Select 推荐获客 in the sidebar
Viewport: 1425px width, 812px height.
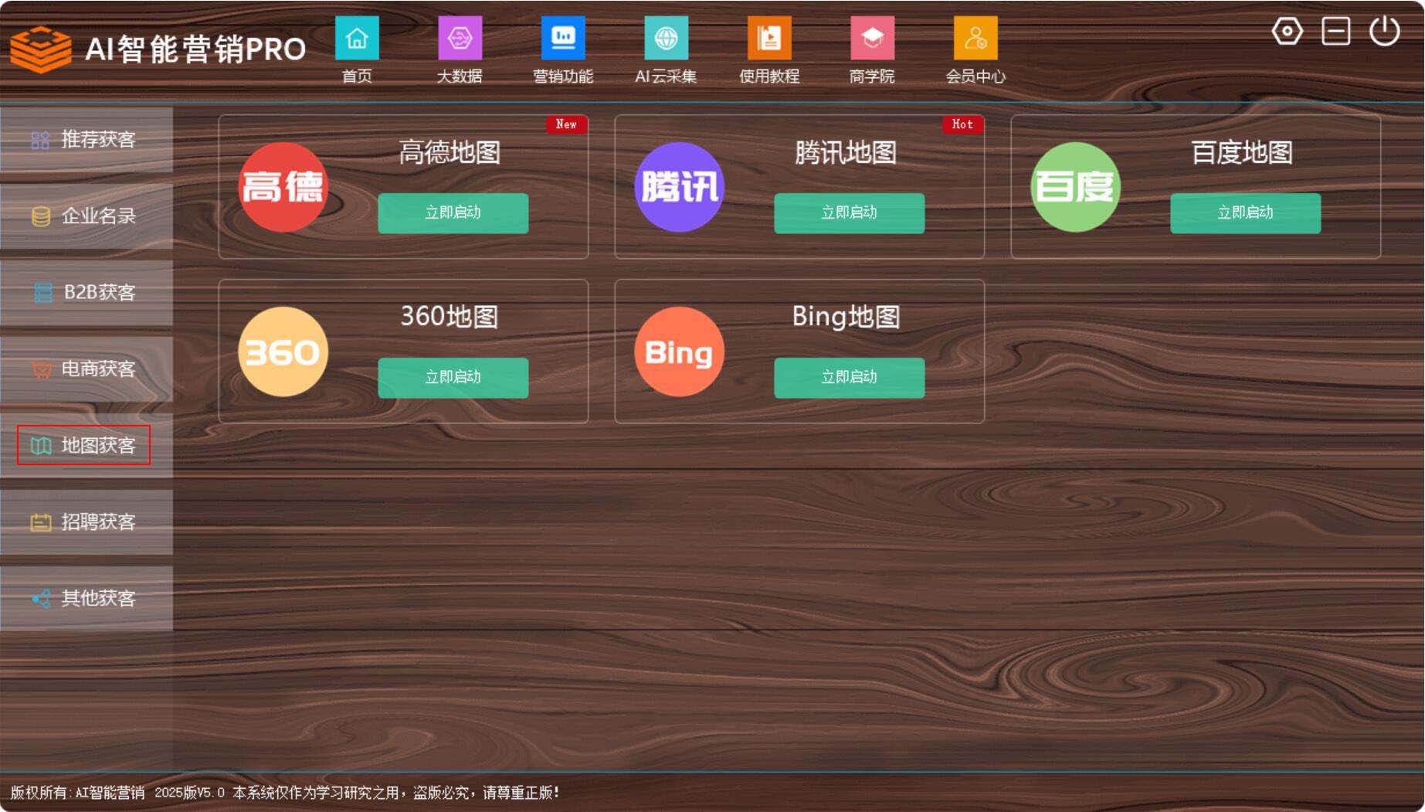pos(86,140)
